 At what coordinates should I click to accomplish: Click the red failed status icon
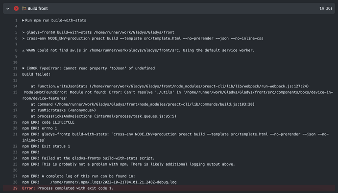[16, 8]
